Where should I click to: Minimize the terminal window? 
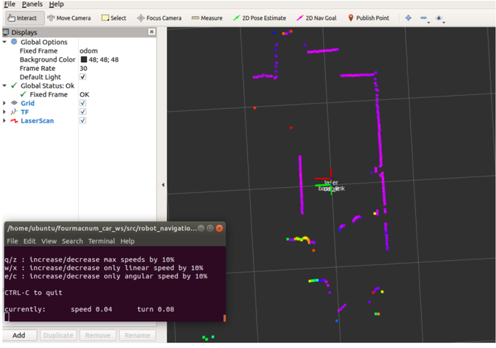(x=201, y=228)
